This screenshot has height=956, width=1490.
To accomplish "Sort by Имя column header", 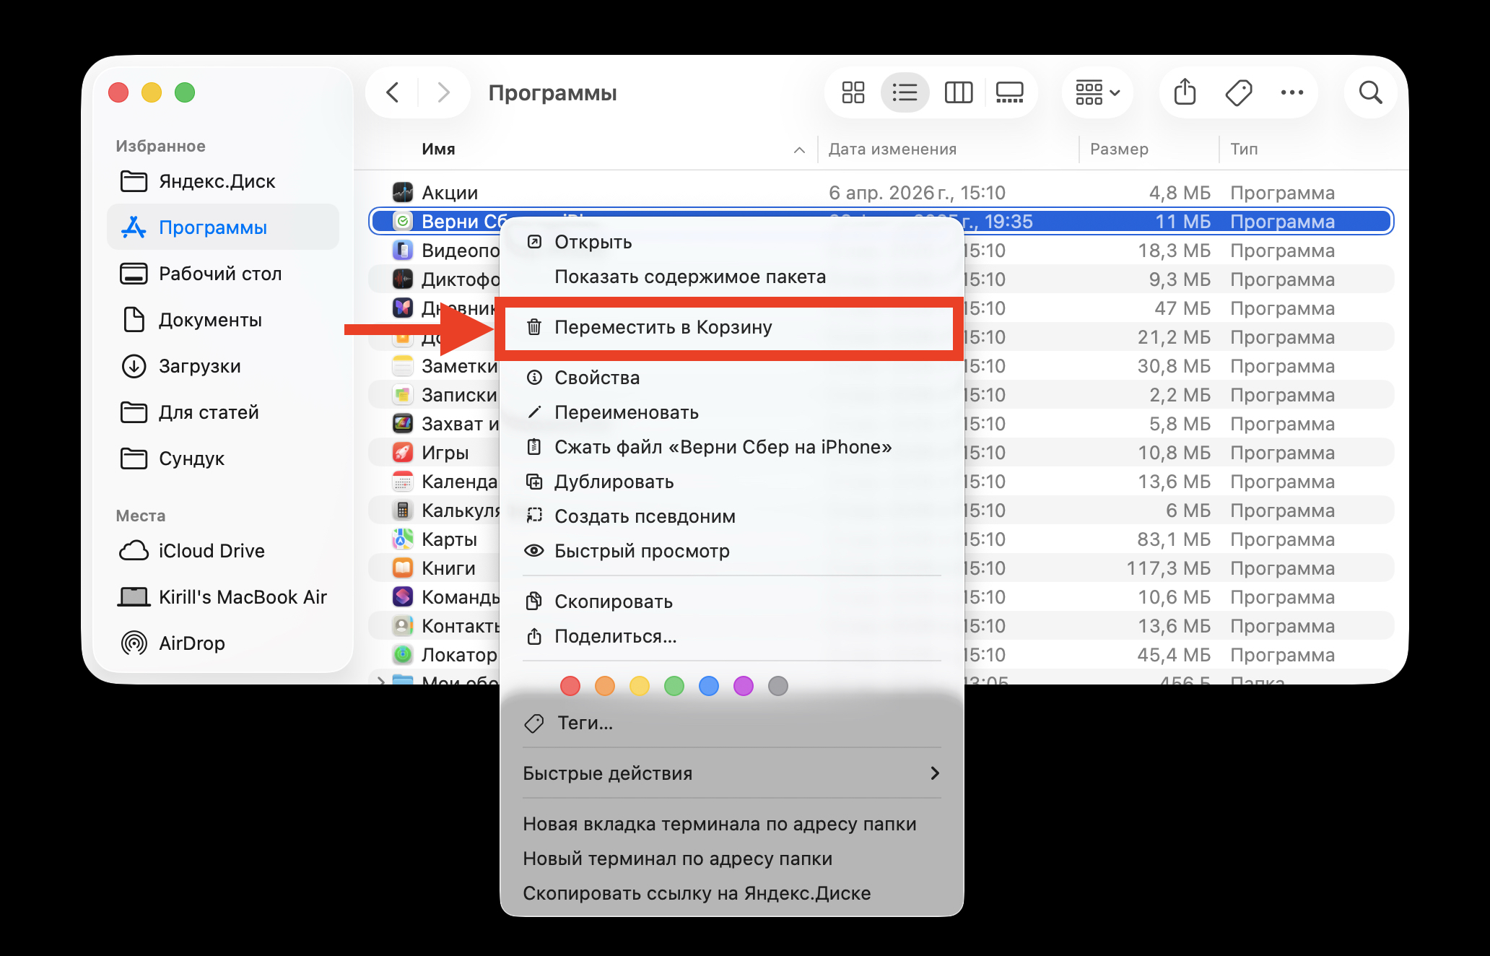I will point(438,149).
